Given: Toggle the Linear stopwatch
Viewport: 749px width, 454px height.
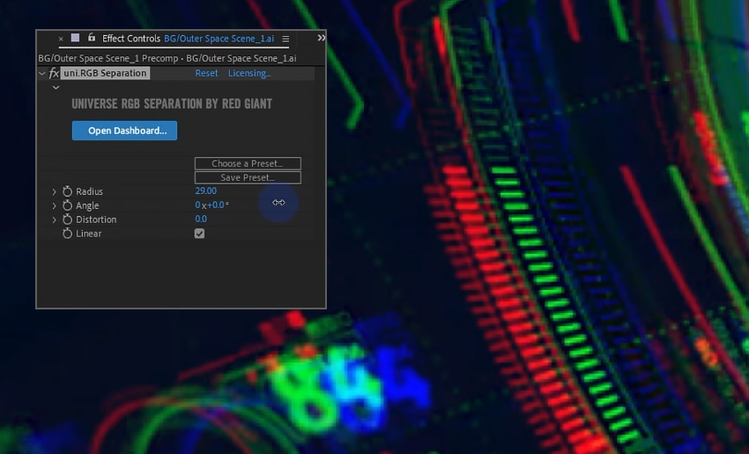Looking at the screenshot, I should click(x=67, y=234).
